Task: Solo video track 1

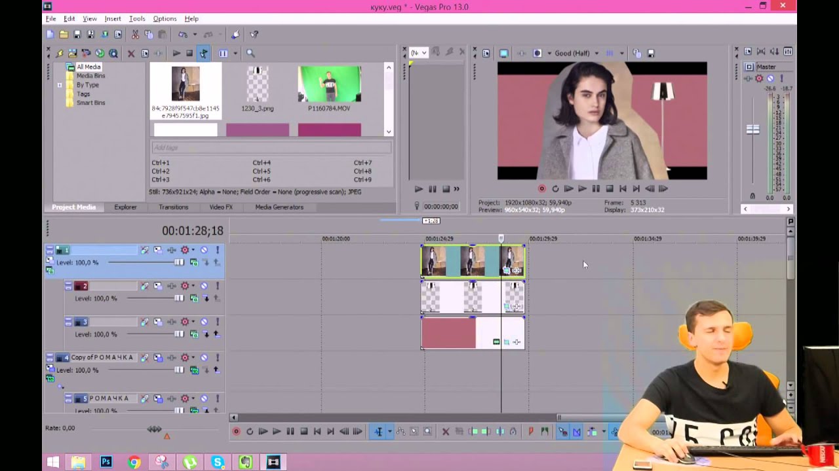Action: point(216,250)
